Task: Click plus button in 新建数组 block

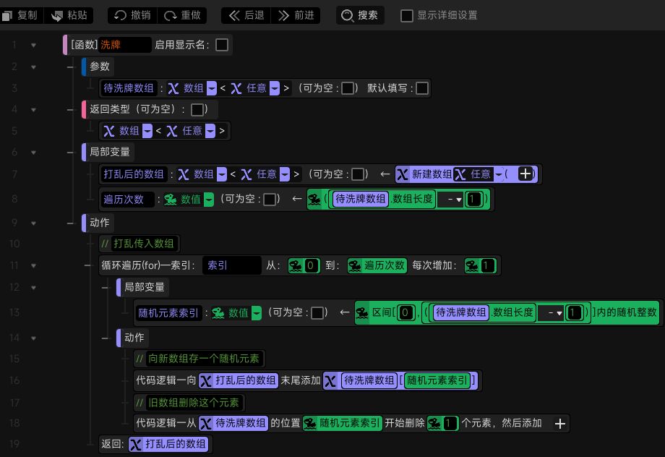Action: (525, 174)
